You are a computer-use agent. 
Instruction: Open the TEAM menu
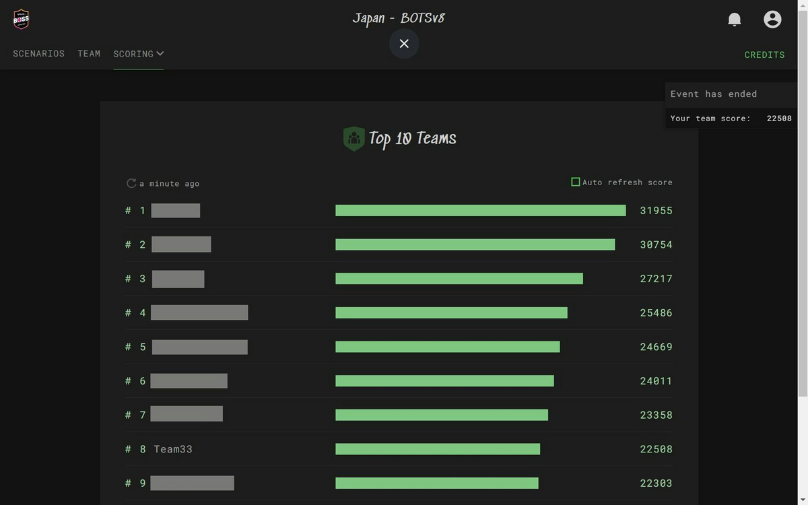[89, 54]
